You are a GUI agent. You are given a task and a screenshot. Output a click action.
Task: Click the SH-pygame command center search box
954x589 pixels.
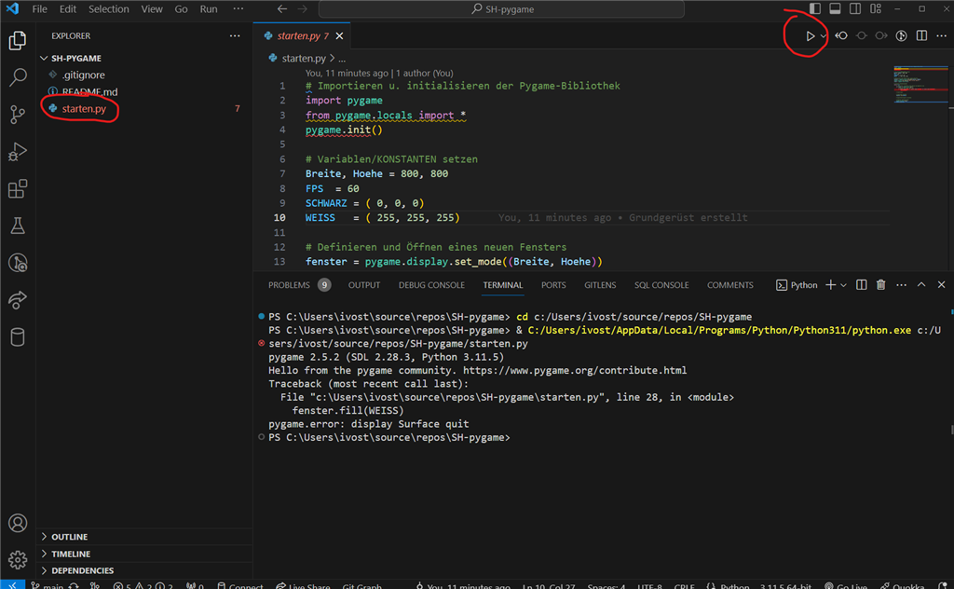point(501,9)
